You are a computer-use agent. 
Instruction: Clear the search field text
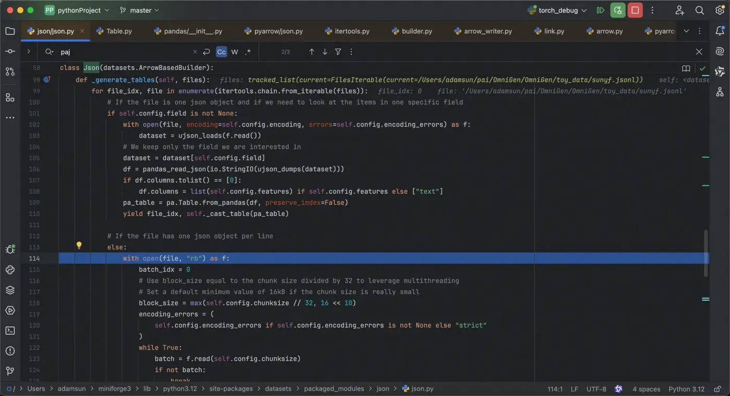point(195,52)
